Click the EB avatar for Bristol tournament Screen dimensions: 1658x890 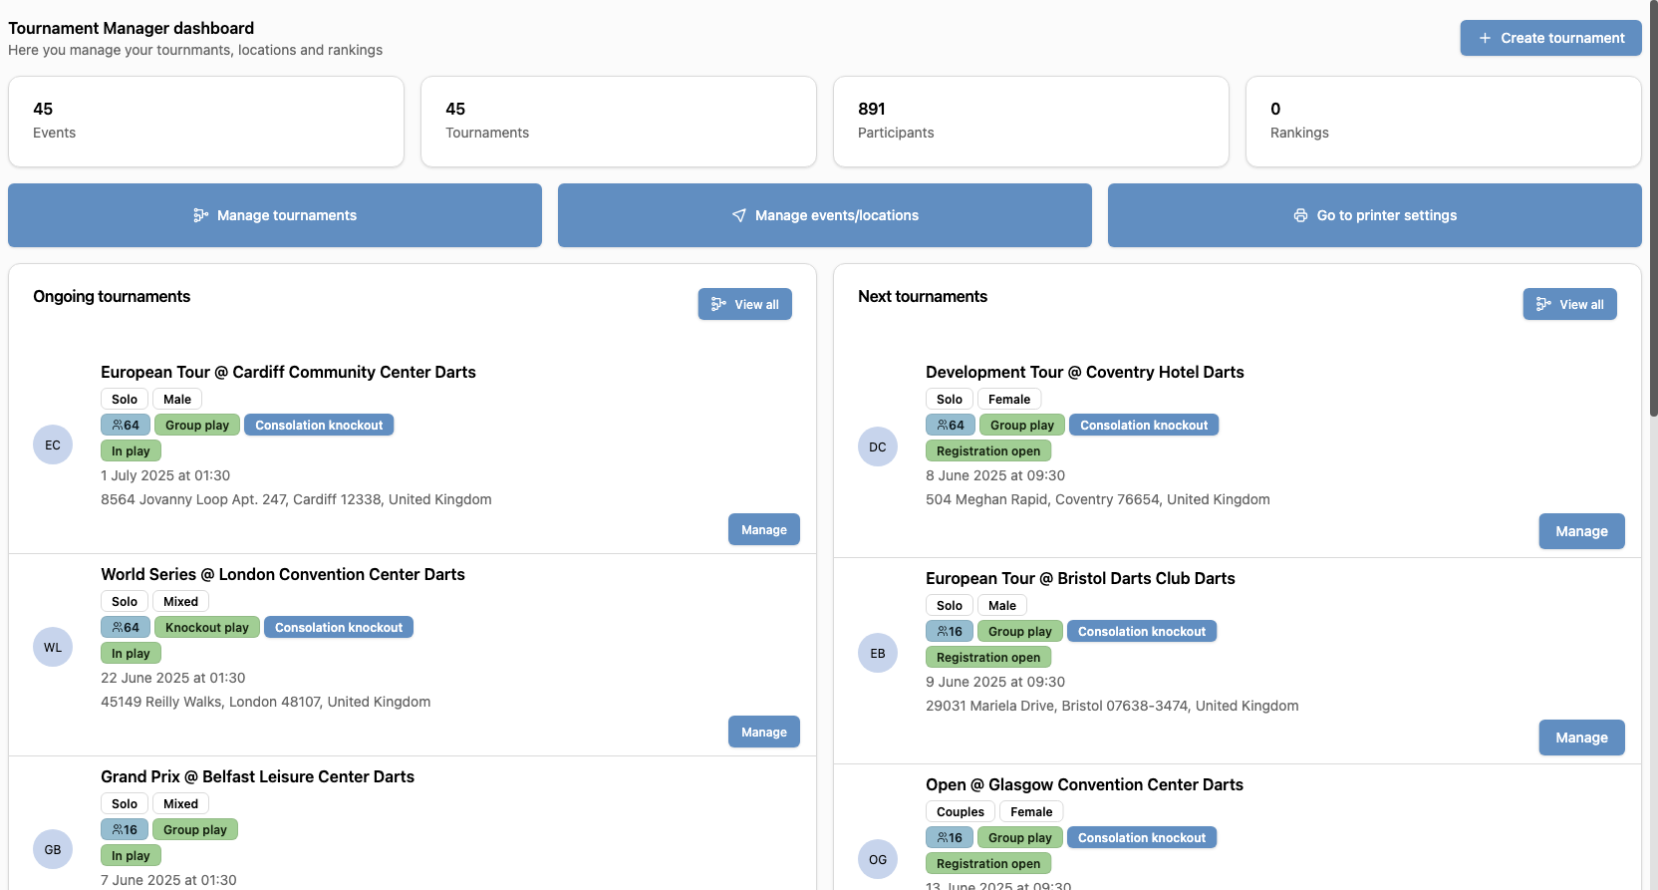click(878, 653)
